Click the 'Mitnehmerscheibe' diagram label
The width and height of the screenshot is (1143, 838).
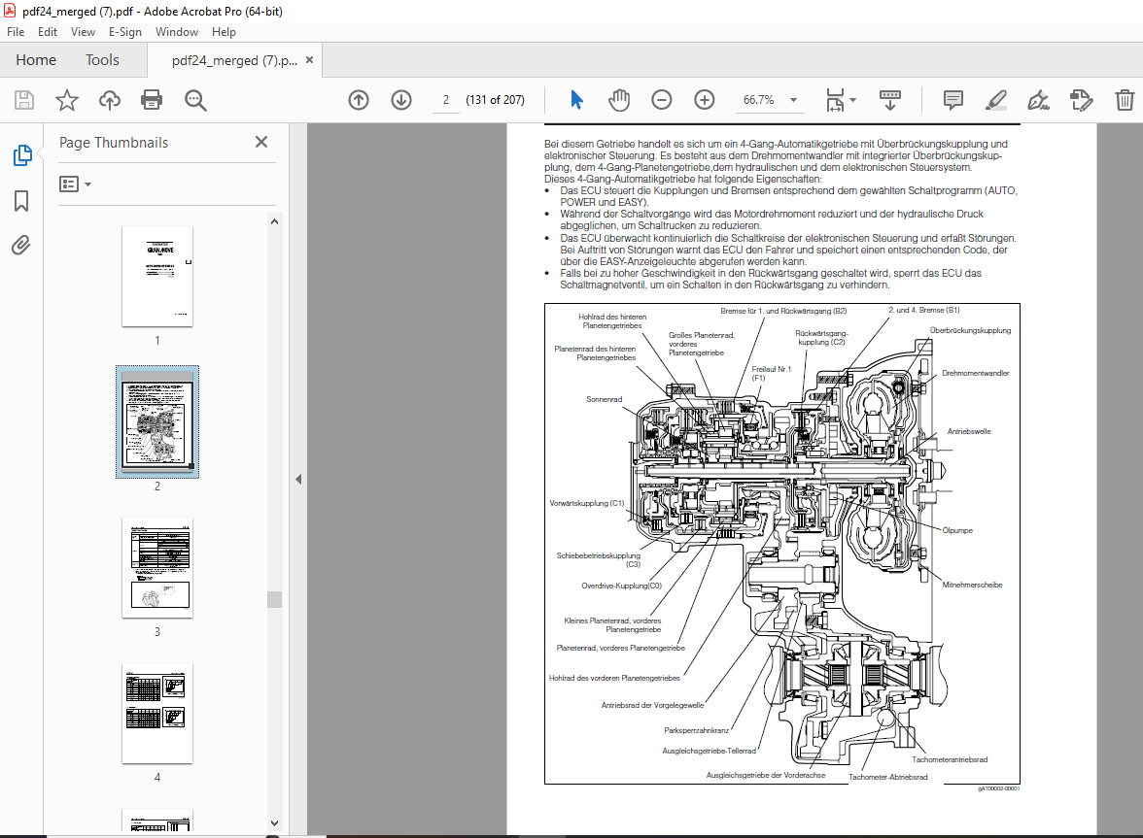click(x=972, y=585)
